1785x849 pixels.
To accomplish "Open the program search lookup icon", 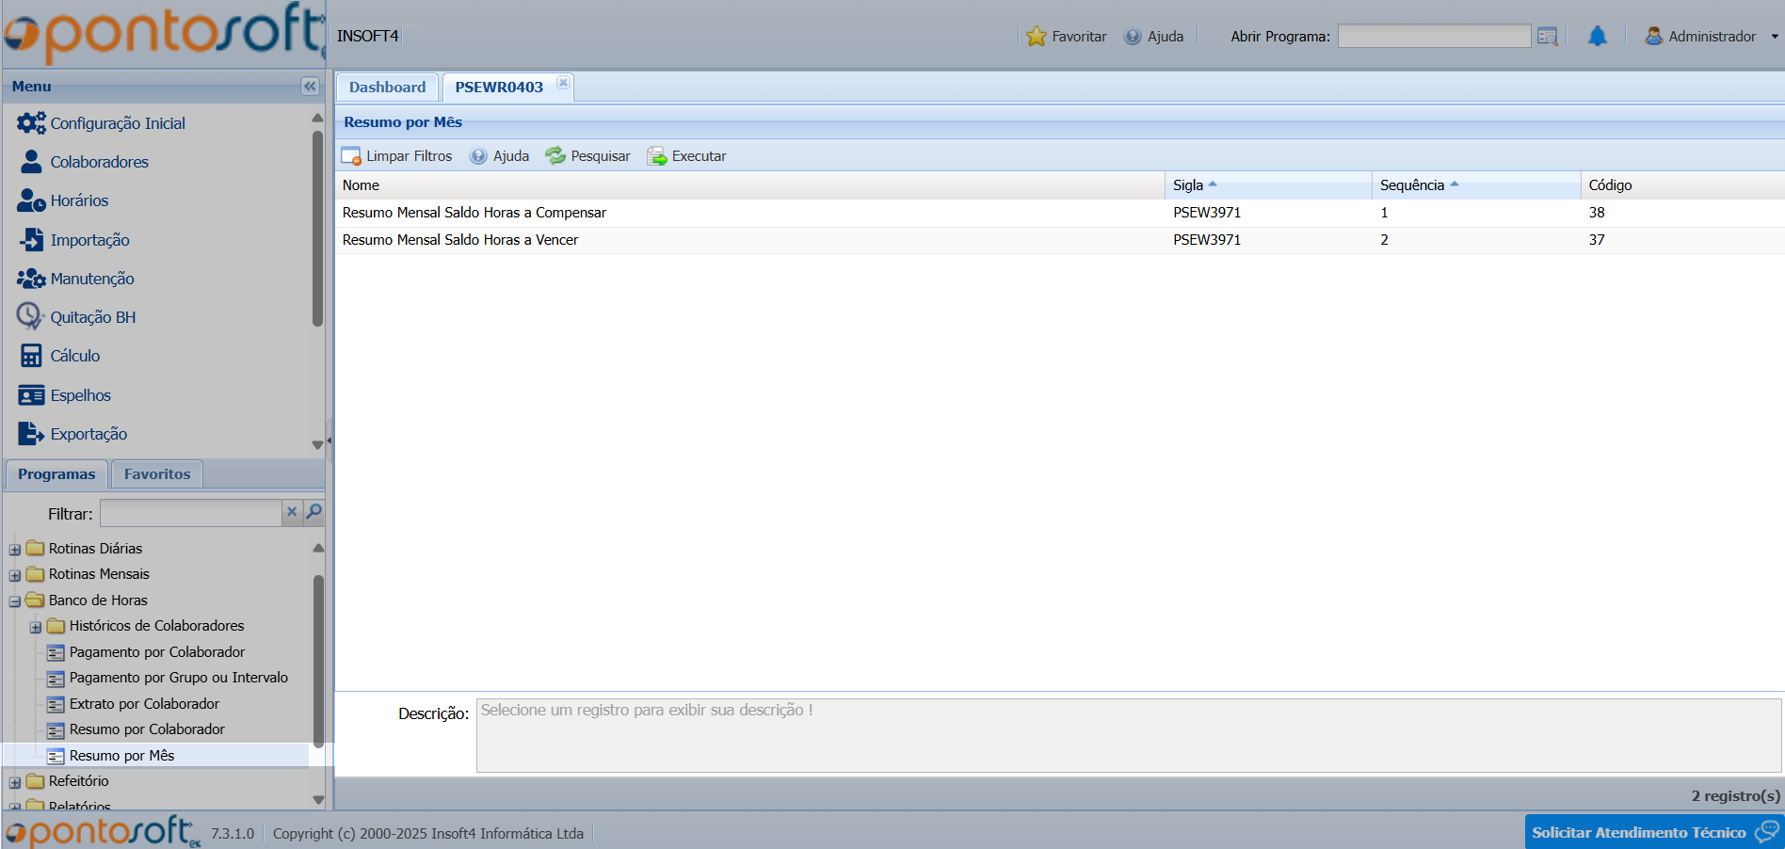I will [1547, 37].
